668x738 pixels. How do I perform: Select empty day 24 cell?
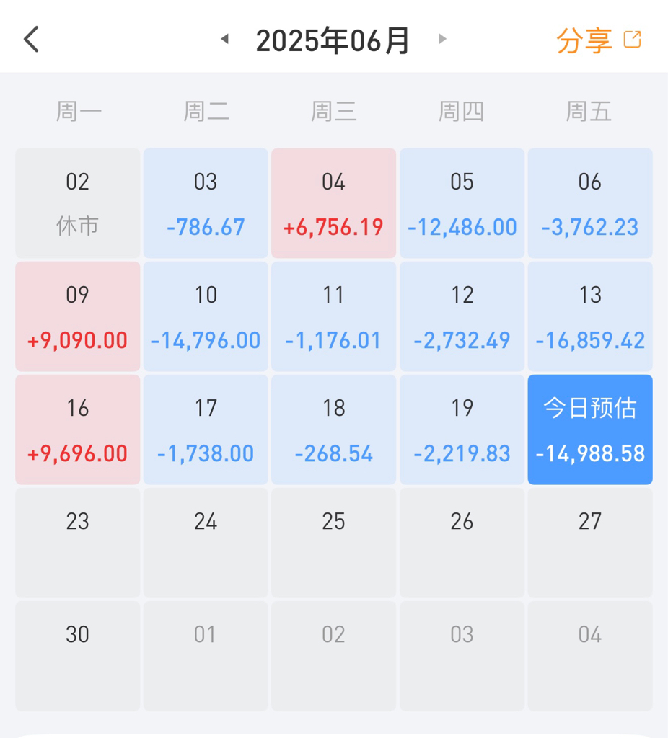coord(206,543)
